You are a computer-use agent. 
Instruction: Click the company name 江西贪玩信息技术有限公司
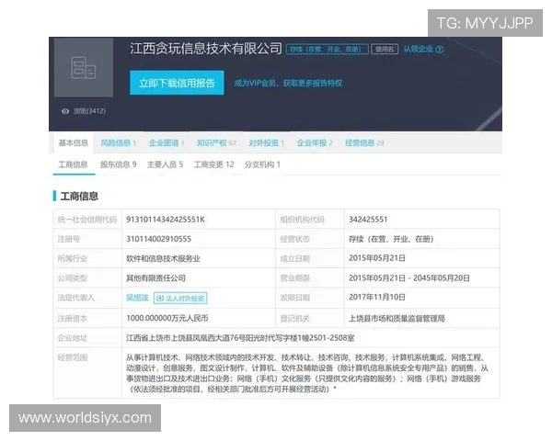tap(206, 49)
